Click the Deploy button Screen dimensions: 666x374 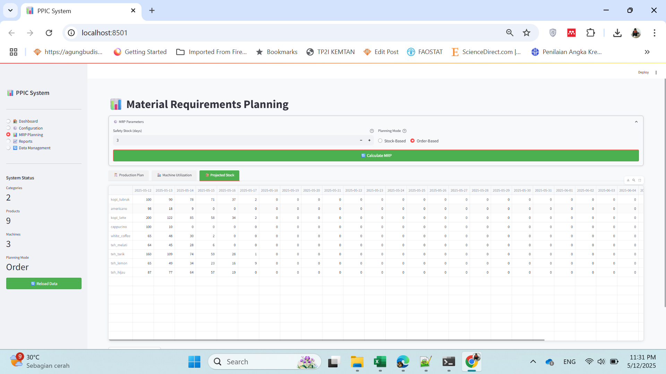click(643, 72)
